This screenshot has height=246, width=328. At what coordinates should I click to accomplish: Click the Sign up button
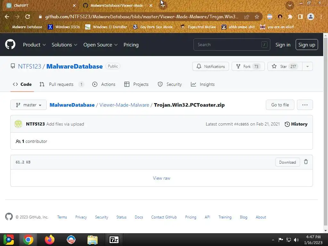pyautogui.click(x=307, y=45)
